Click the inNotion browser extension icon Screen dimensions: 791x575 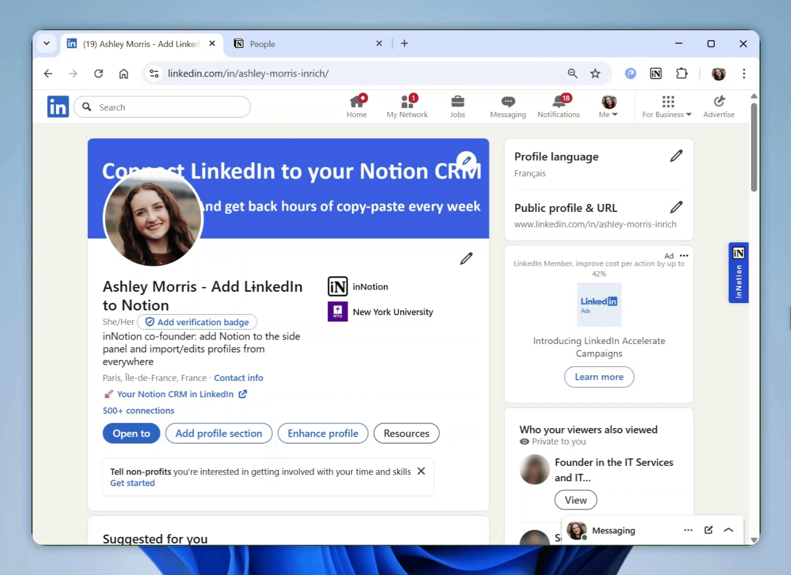click(656, 73)
